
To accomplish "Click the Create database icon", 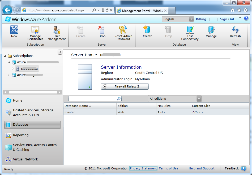I will tap(147, 30).
